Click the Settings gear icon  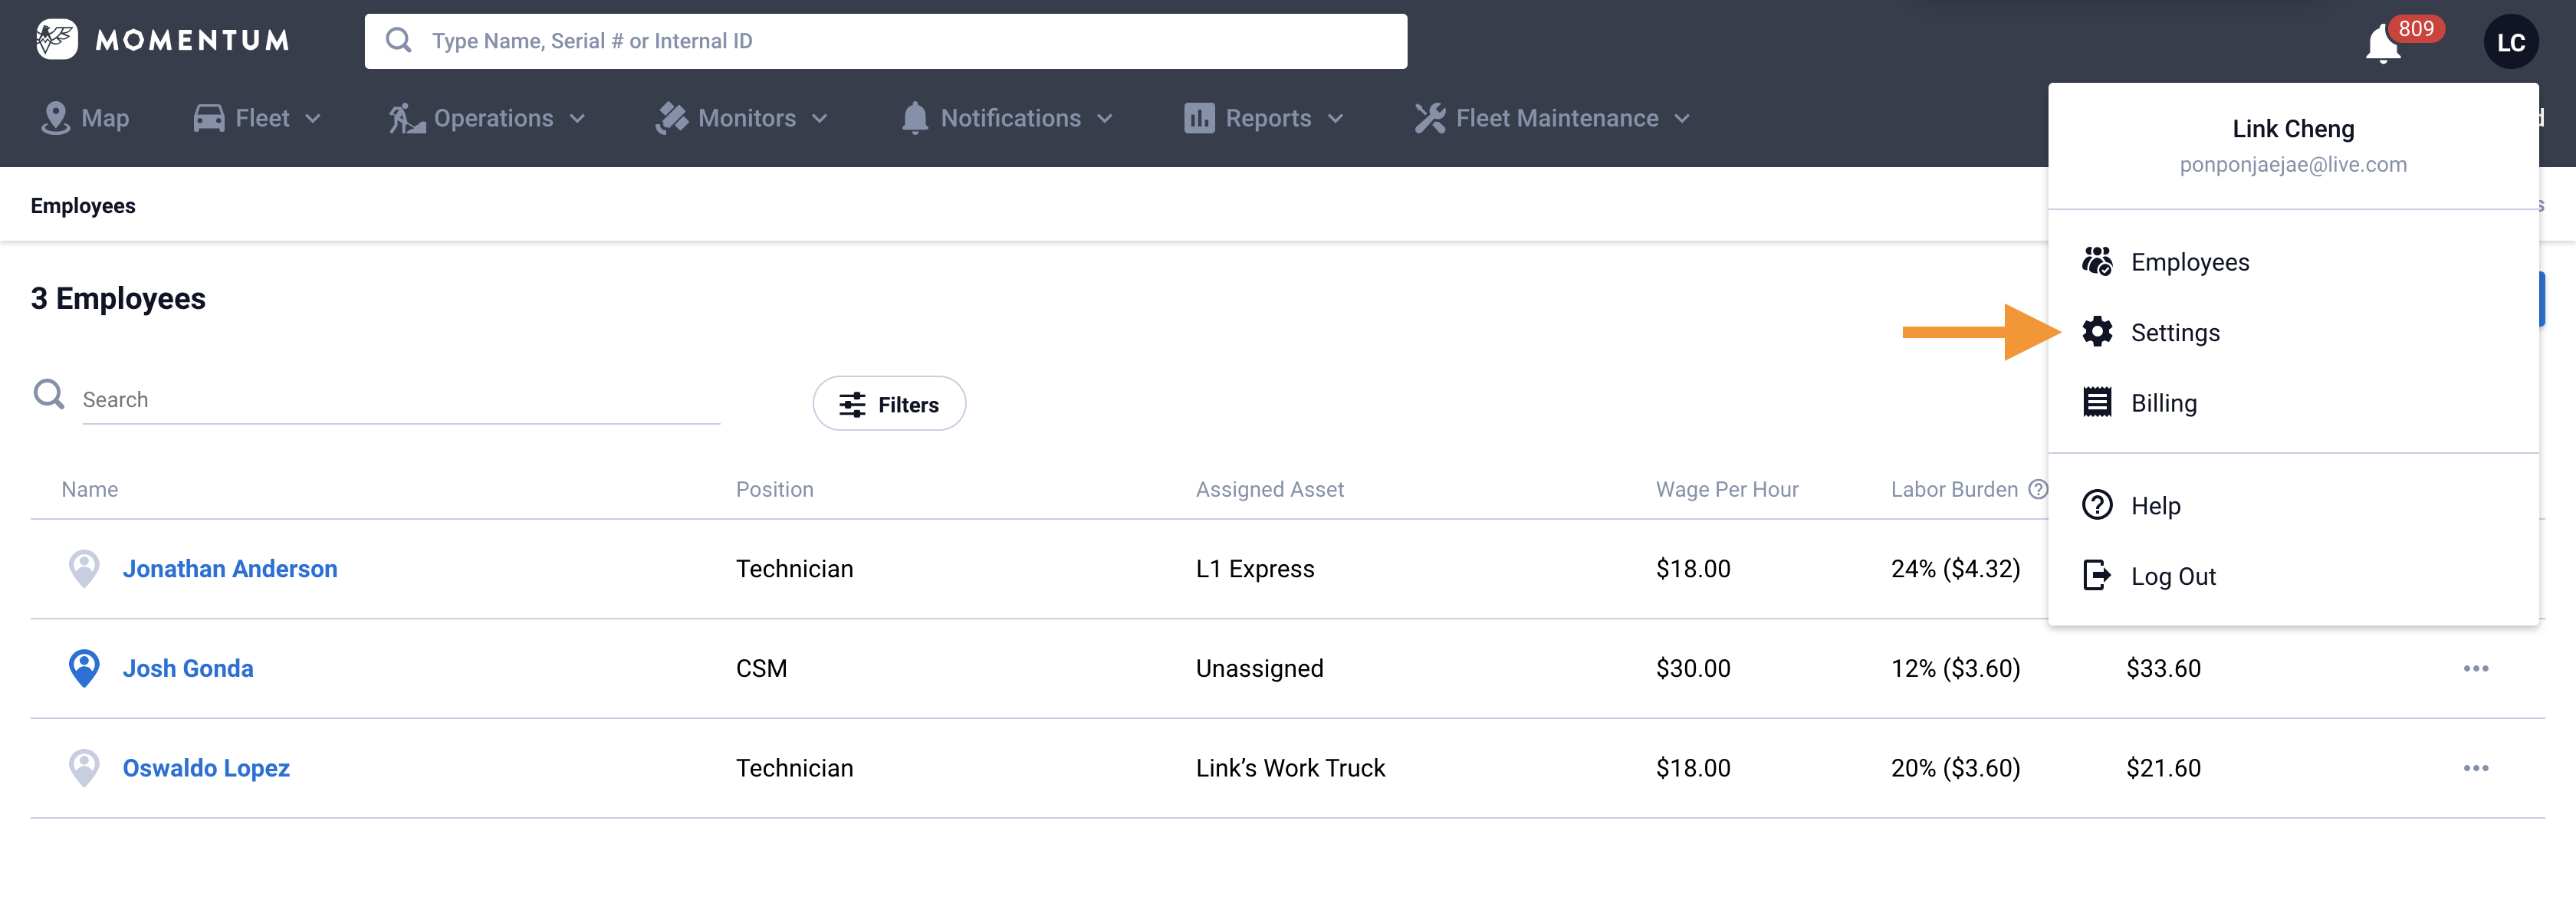pos(2096,332)
